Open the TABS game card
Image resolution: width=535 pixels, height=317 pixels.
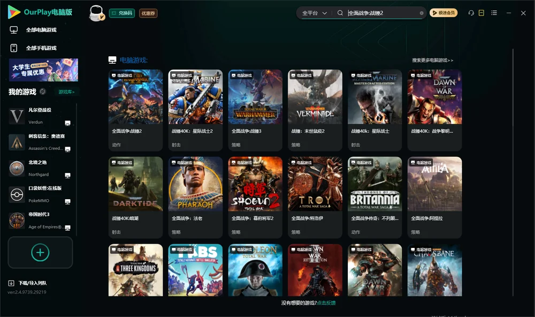click(x=195, y=270)
